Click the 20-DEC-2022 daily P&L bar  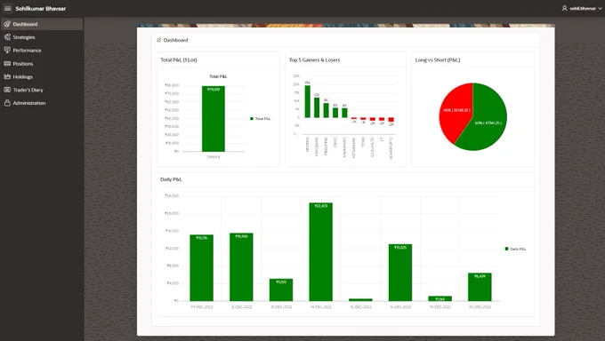click(480, 287)
